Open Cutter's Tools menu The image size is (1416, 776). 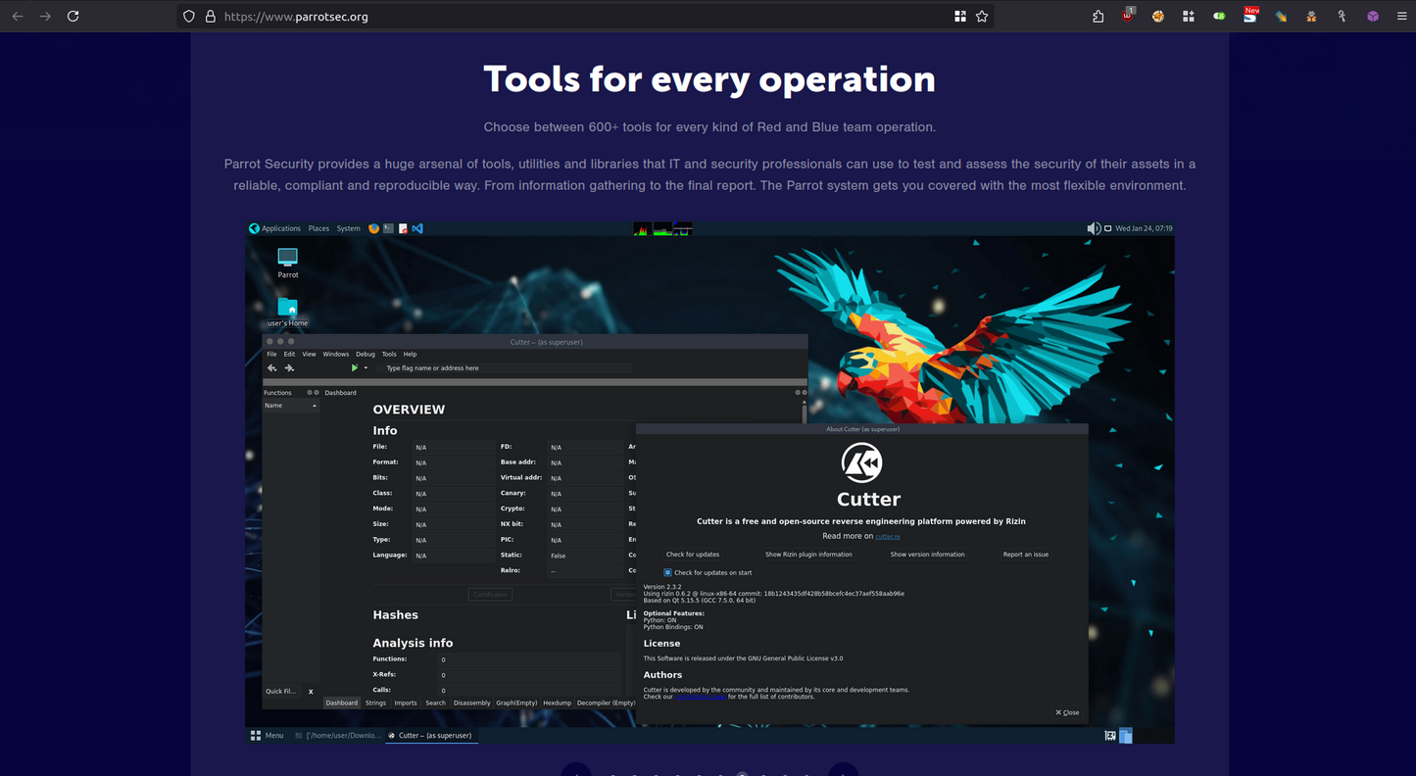(x=389, y=354)
